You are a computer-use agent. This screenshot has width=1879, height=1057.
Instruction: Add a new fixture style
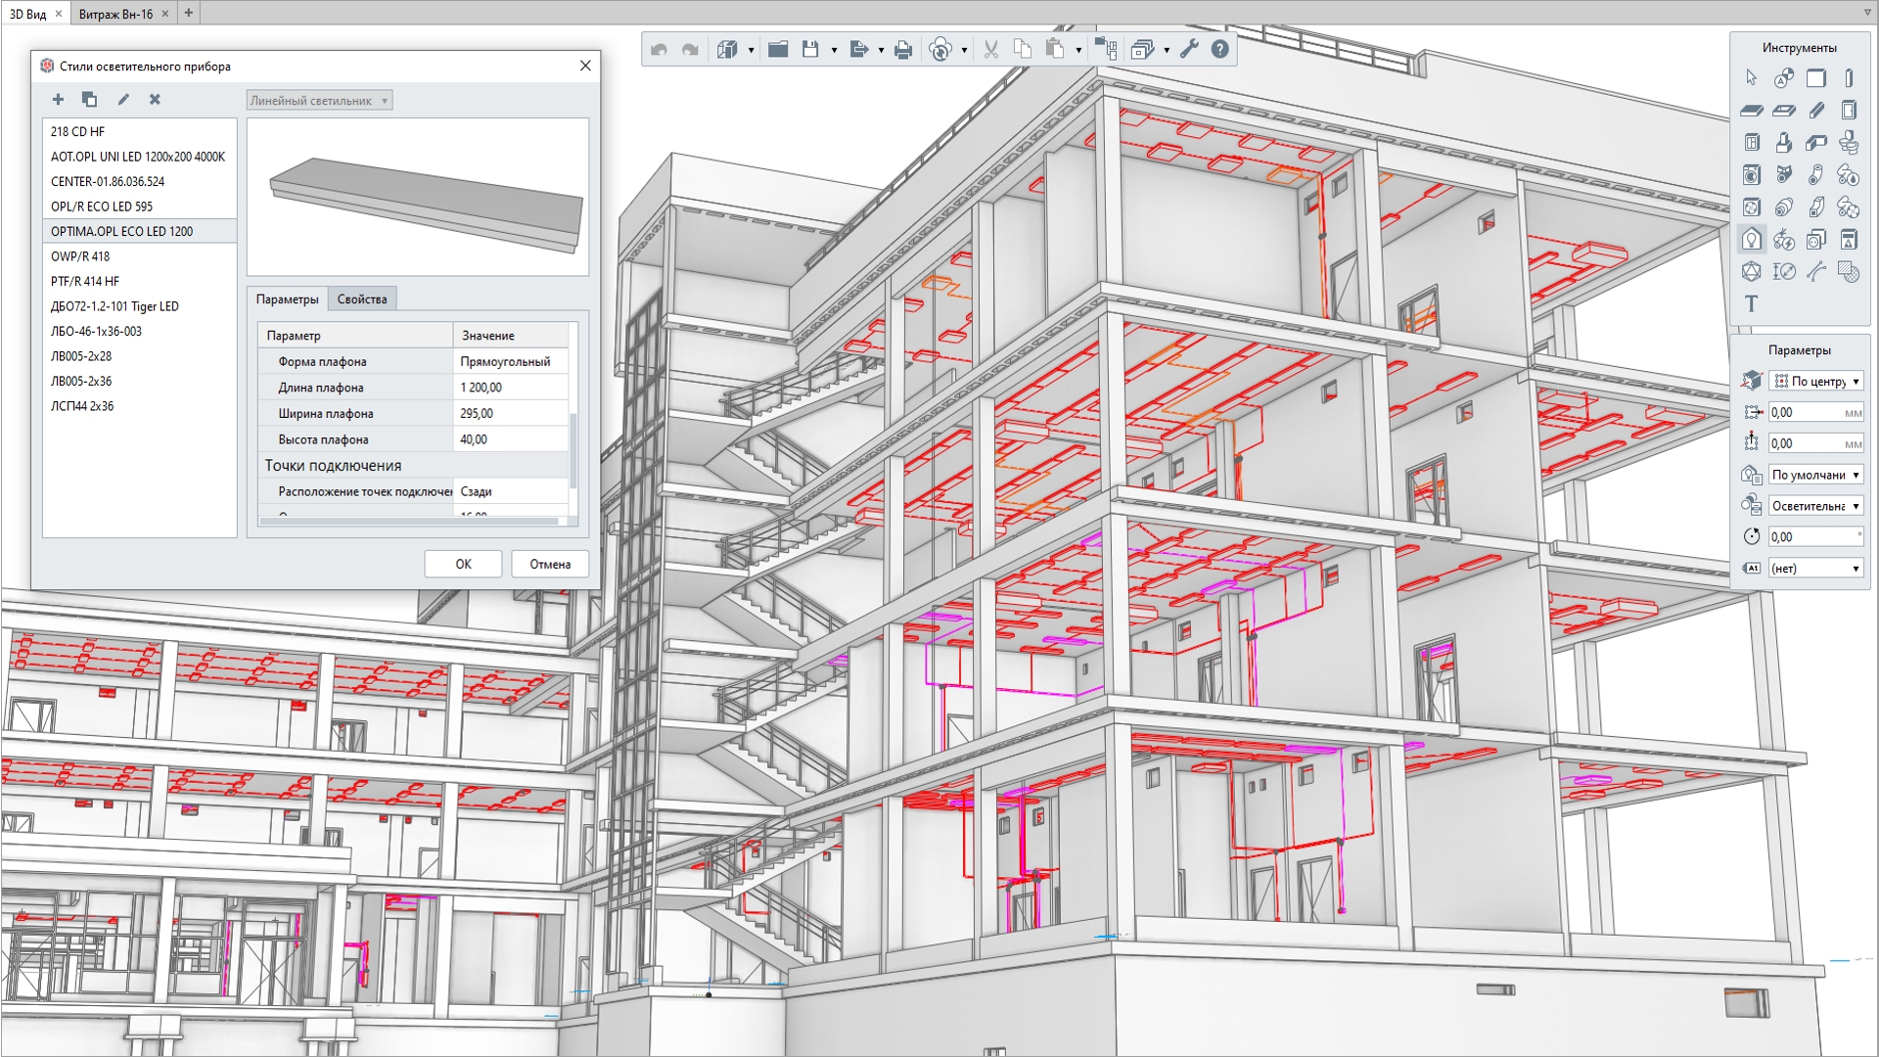pyautogui.click(x=58, y=99)
